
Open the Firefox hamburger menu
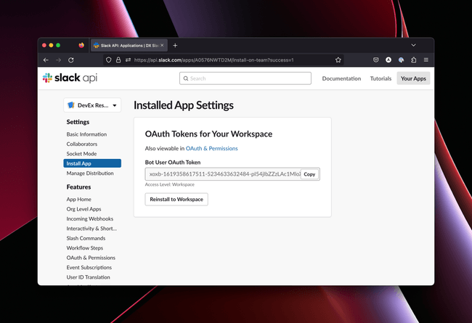coord(426,60)
